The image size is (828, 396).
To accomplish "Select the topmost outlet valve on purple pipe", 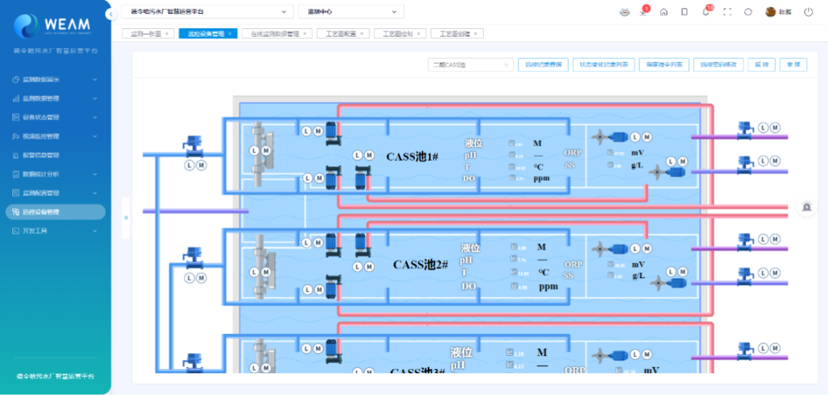I will coord(745,131).
